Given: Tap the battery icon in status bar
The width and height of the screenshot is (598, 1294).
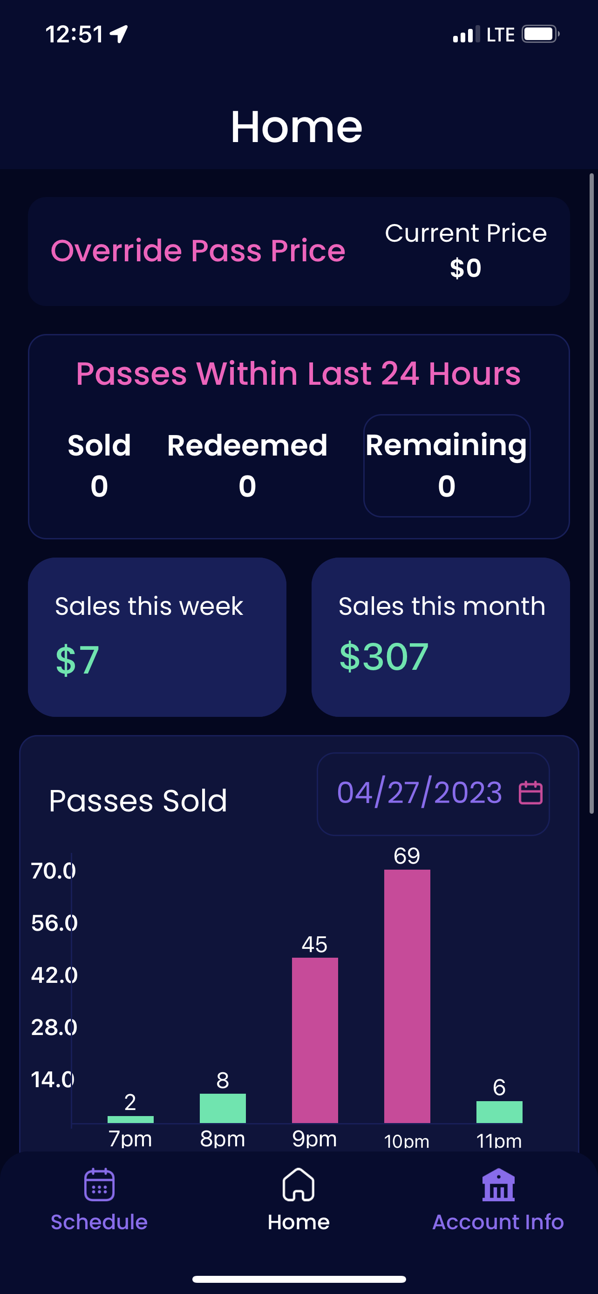Looking at the screenshot, I should tap(540, 34).
